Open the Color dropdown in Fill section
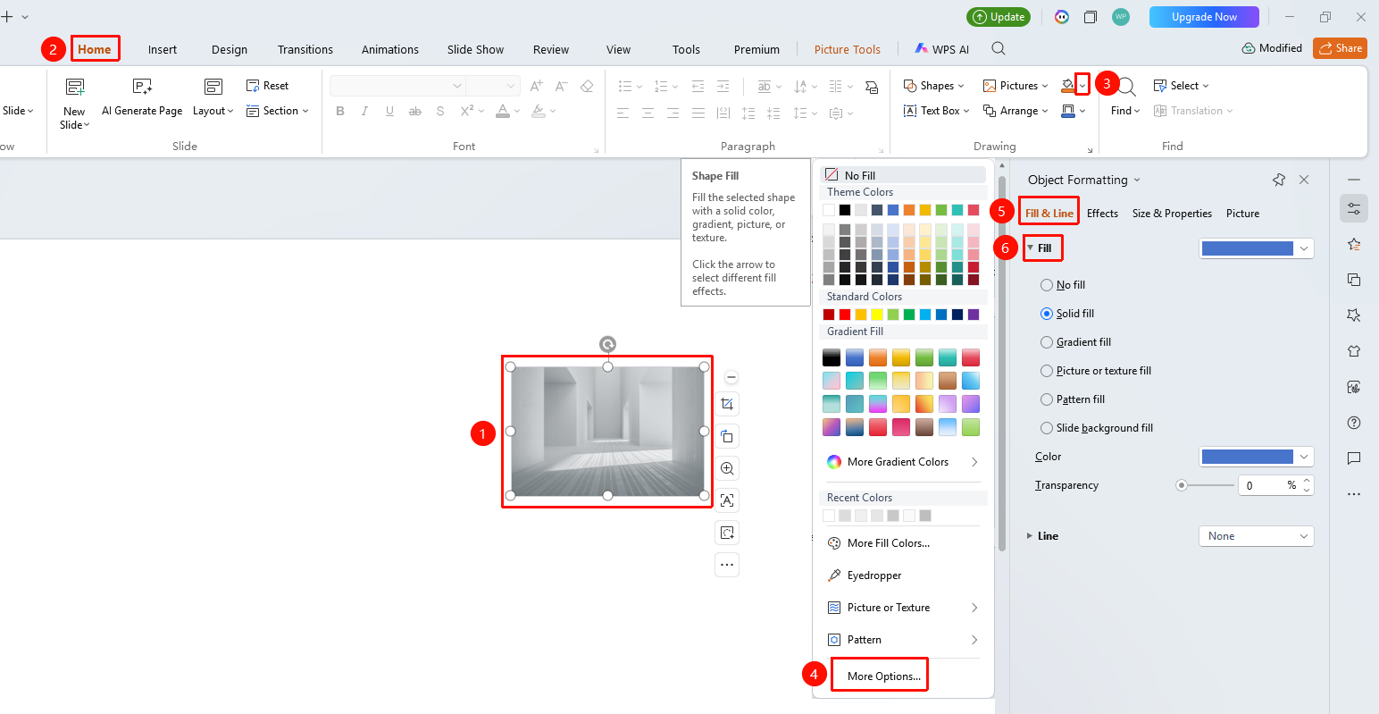This screenshot has height=714, width=1379. [1256, 457]
